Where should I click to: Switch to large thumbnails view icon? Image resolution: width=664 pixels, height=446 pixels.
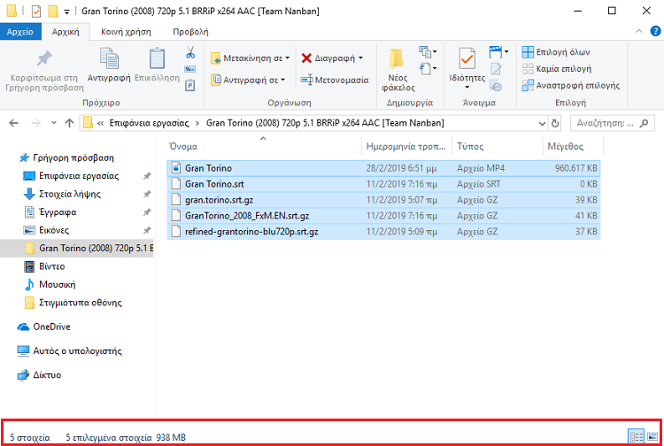coord(652,436)
